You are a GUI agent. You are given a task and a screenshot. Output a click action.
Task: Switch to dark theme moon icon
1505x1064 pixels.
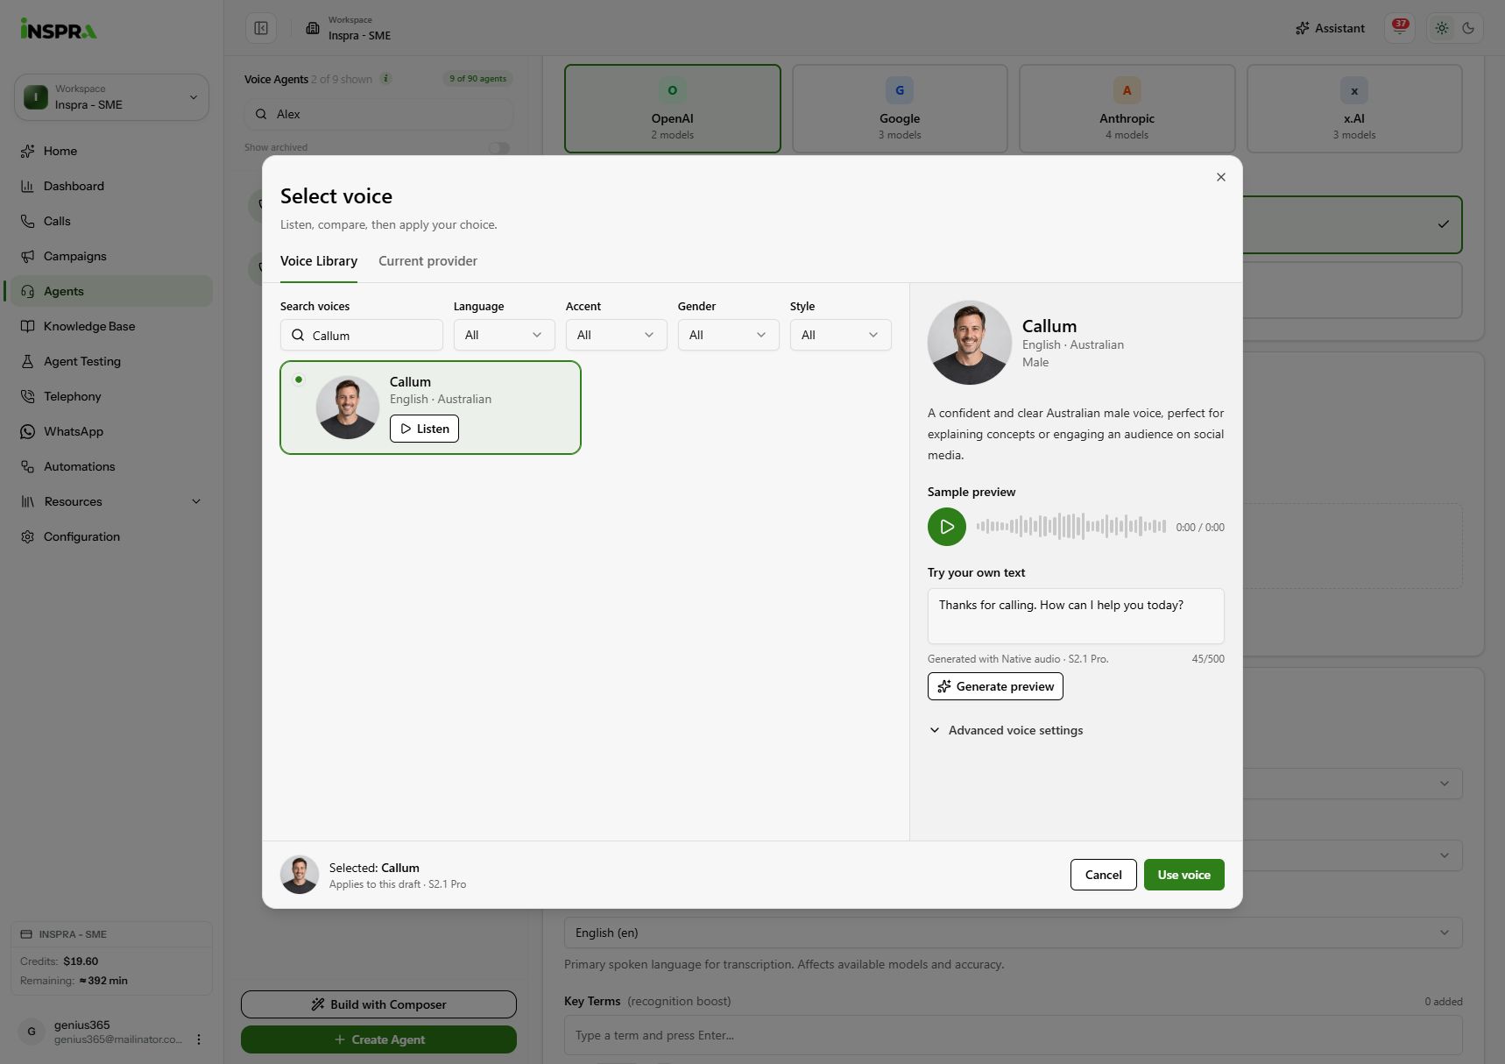coord(1468,28)
